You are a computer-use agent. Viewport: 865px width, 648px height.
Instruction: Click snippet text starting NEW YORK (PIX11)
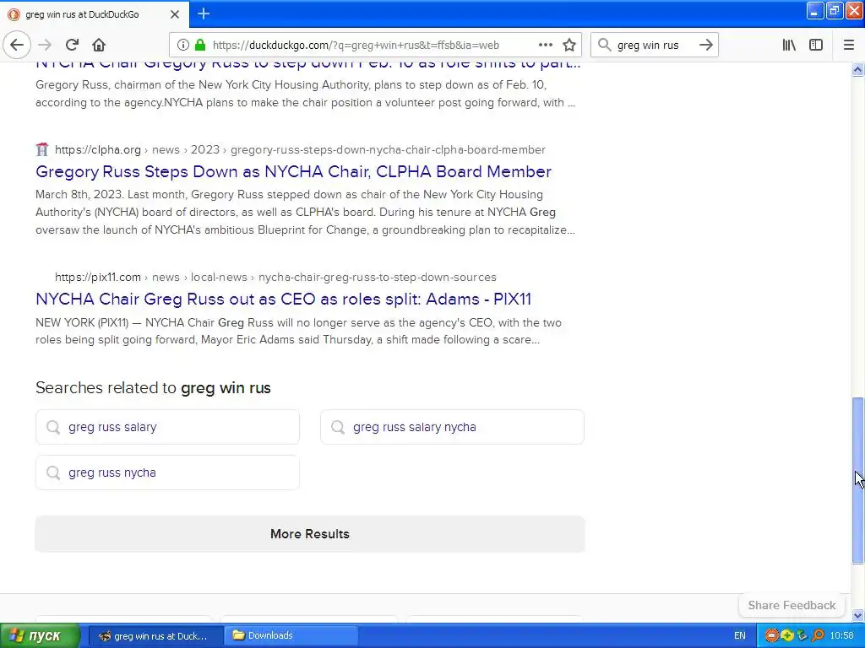[298, 331]
